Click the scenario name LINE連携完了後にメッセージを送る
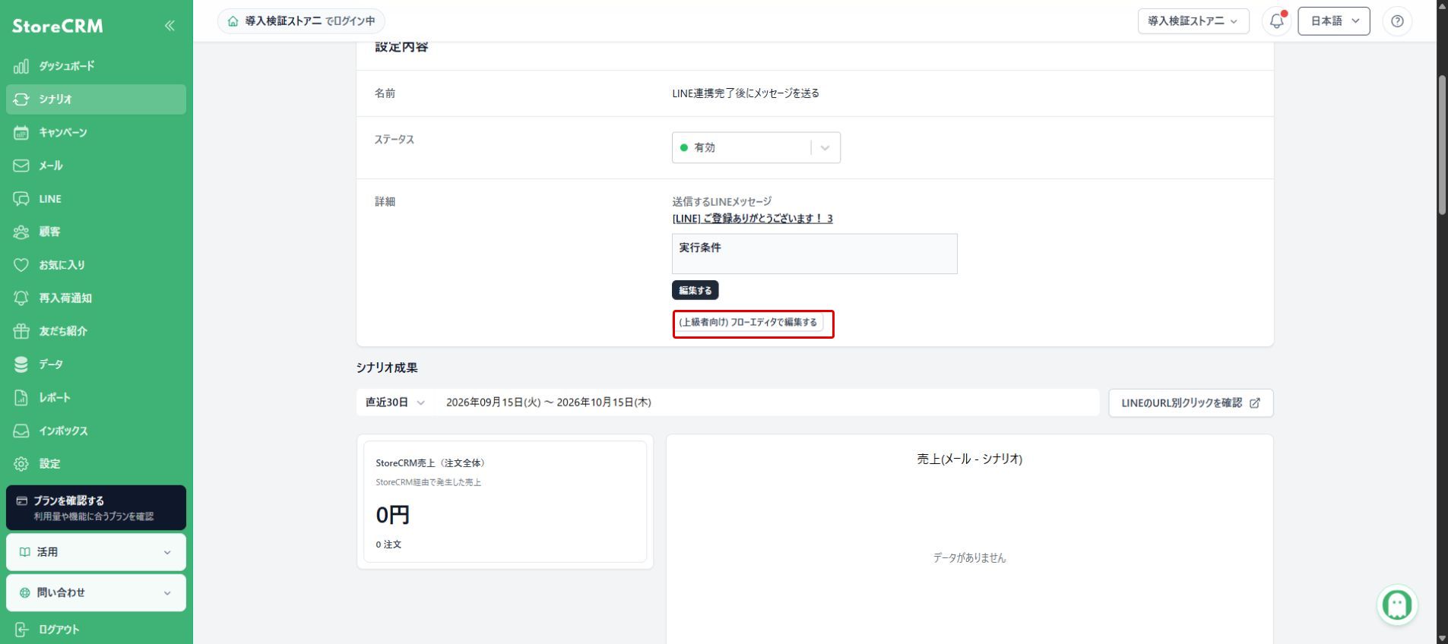This screenshot has height=644, width=1448. point(746,93)
